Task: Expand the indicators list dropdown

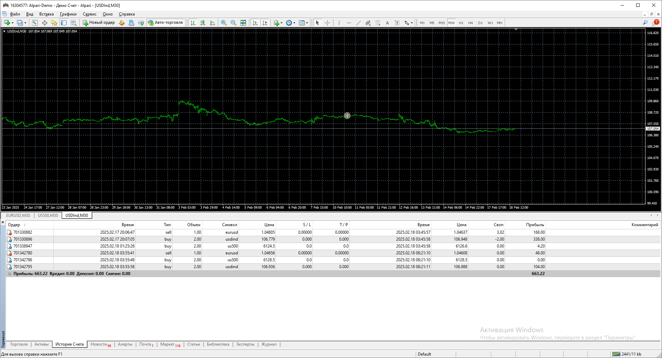Action: click(x=282, y=23)
